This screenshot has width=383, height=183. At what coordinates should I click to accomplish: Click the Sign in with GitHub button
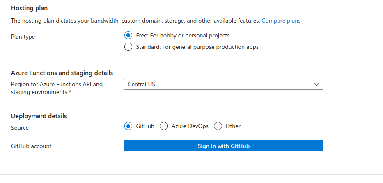[223, 146]
